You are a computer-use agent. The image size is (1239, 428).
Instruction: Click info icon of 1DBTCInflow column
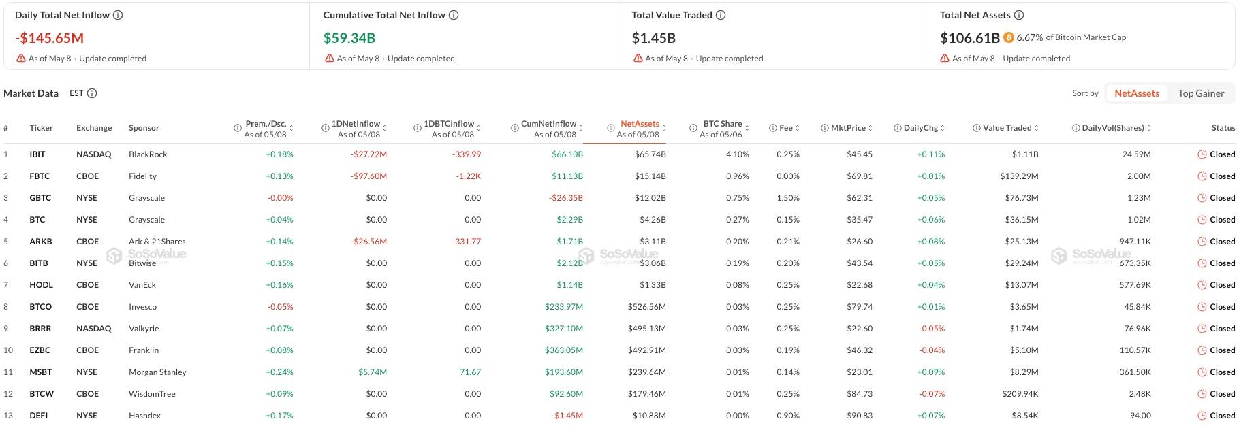[418, 128]
